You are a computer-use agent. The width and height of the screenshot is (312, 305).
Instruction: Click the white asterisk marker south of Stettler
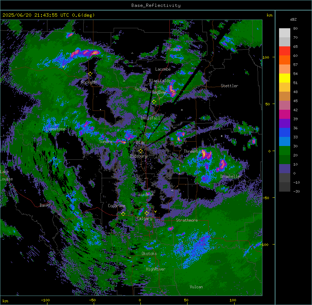click(182, 110)
